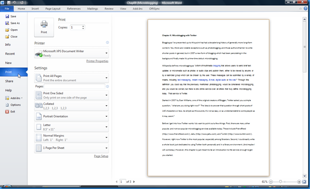The image size is (310, 189).
Task: Click the Save icon in Quick Access Toolbar
Action: pos(9,2)
